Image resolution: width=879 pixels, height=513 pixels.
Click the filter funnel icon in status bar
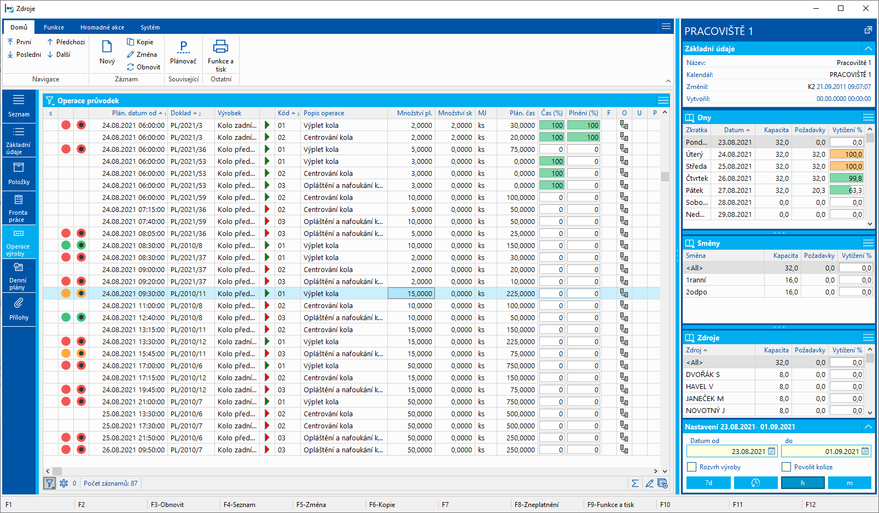[x=50, y=483]
